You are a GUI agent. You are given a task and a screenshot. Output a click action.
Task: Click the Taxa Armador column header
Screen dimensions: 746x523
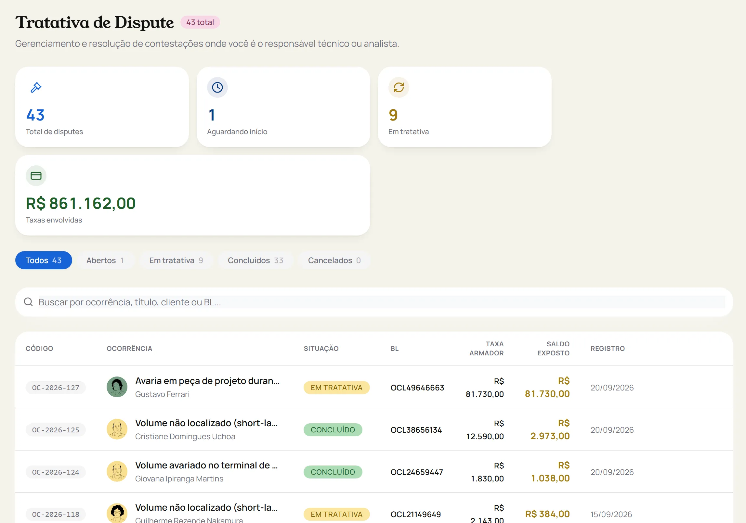click(x=487, y=349)
